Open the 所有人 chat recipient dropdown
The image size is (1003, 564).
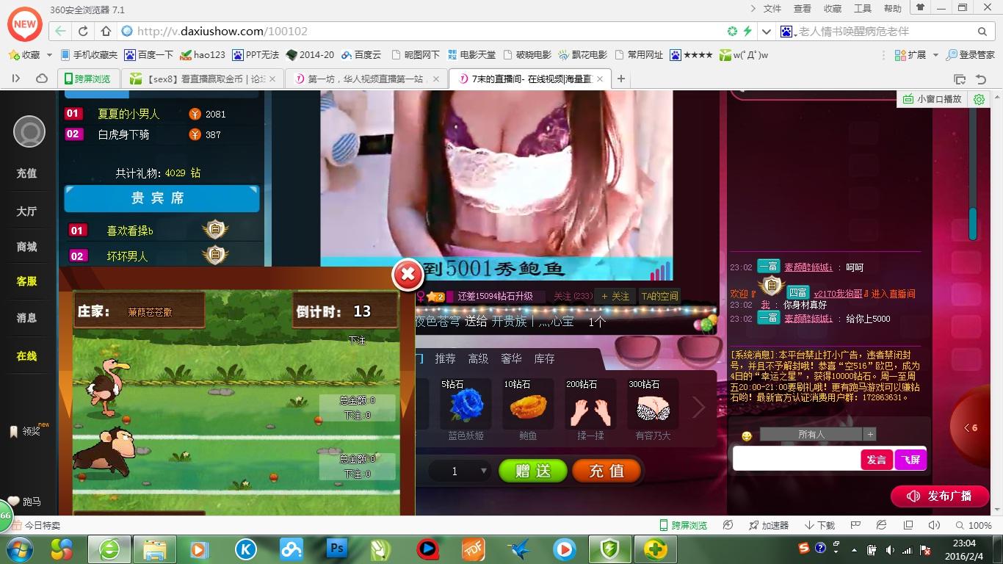(811, 434)
